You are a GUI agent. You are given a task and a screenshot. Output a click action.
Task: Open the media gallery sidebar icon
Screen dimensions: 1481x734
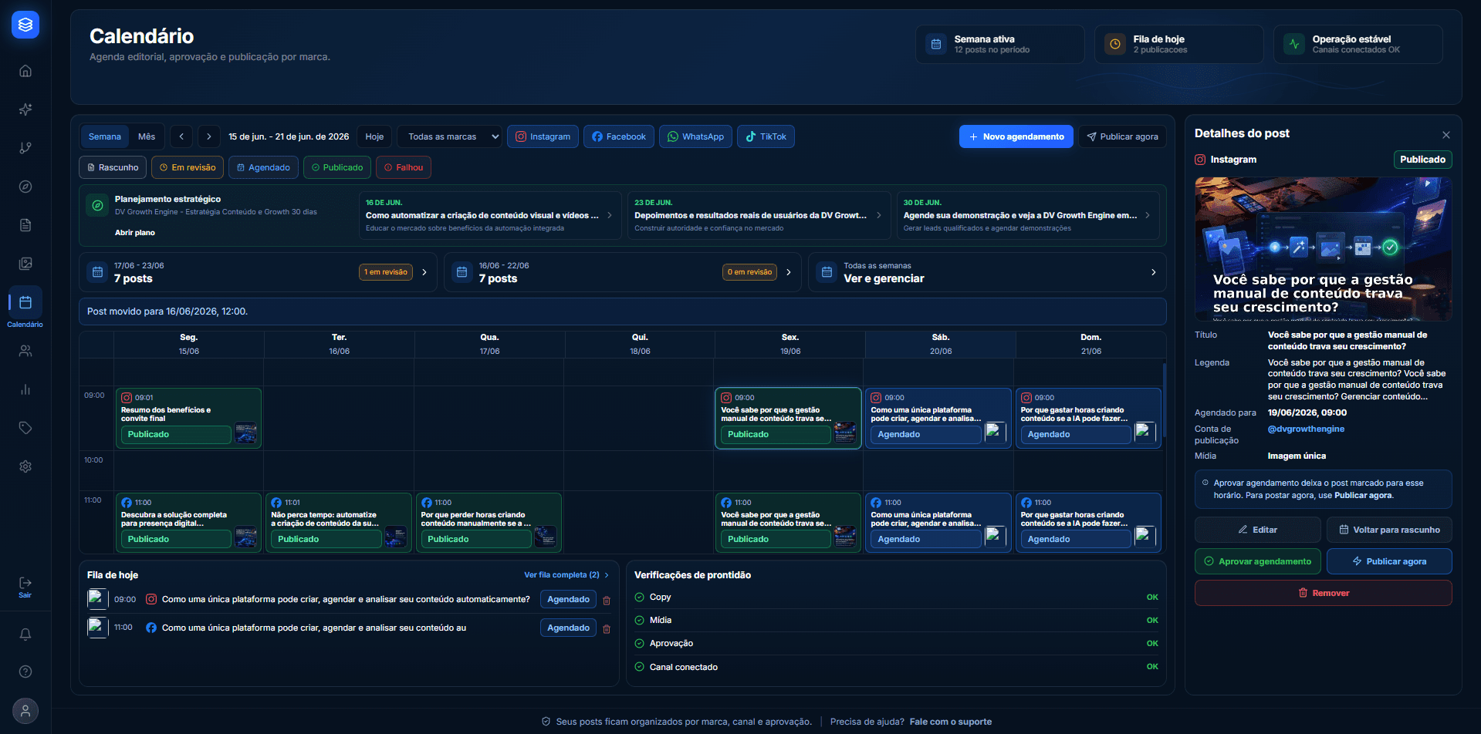[x=25, y=264]
